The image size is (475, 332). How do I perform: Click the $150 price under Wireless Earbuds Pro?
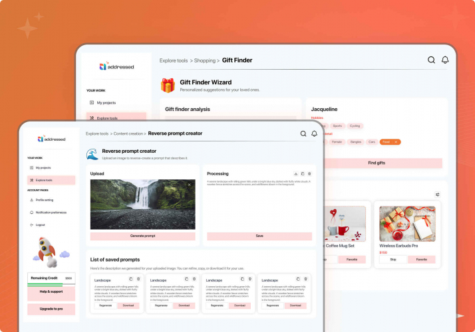[383, 252]
